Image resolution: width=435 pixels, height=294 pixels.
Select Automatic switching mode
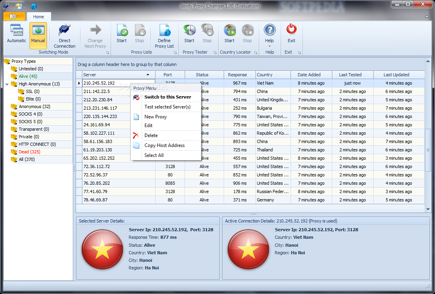click(16, 34)
